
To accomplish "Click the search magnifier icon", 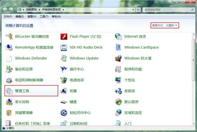I will tap(192, 10).
